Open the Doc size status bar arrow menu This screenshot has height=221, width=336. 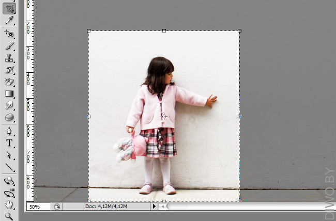pos(154,207)
